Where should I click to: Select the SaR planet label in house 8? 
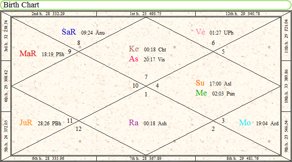[69, 32]
